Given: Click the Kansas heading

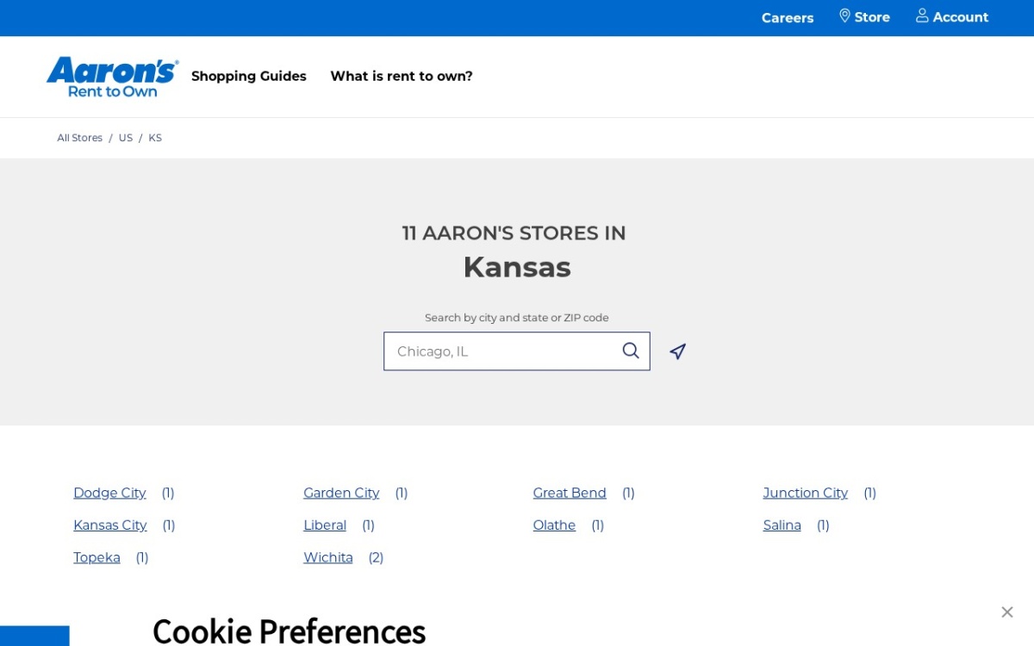Looking at the screenshot, I should pyautogui.click(x=517, y=267).
